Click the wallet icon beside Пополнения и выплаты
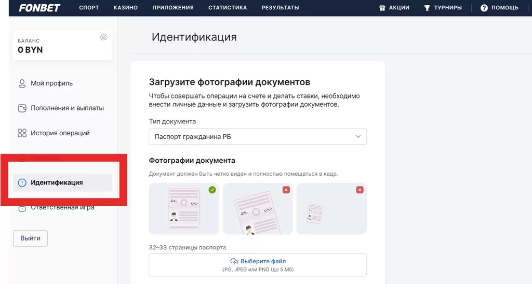This screenshot has width=532, height=284. 22,108
